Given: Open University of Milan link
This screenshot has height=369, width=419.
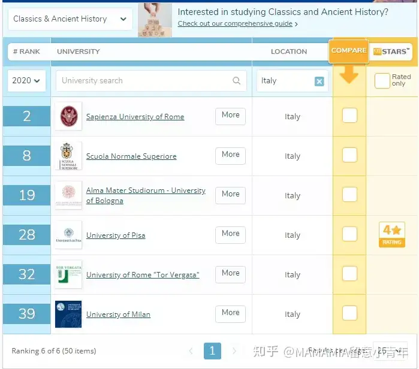Looking at the screenshot, I should (x=118, y=314).
